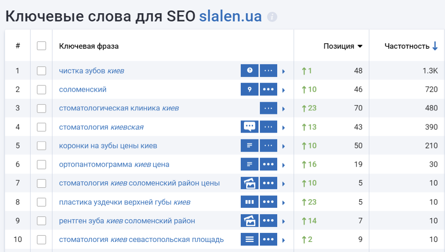Click frequency value 390
Viewport: 445px width, 252px height.
pos(431,127)
